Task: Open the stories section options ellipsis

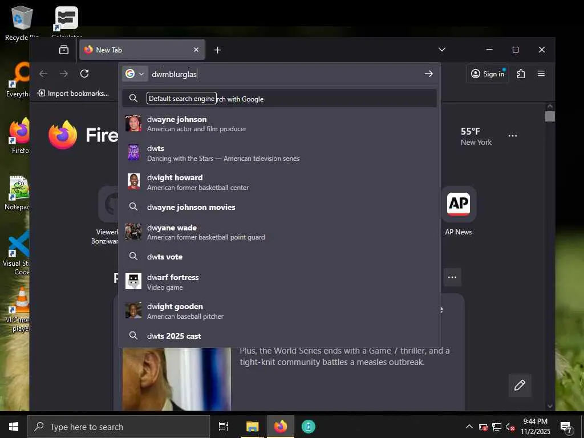Action: [452, 277]
